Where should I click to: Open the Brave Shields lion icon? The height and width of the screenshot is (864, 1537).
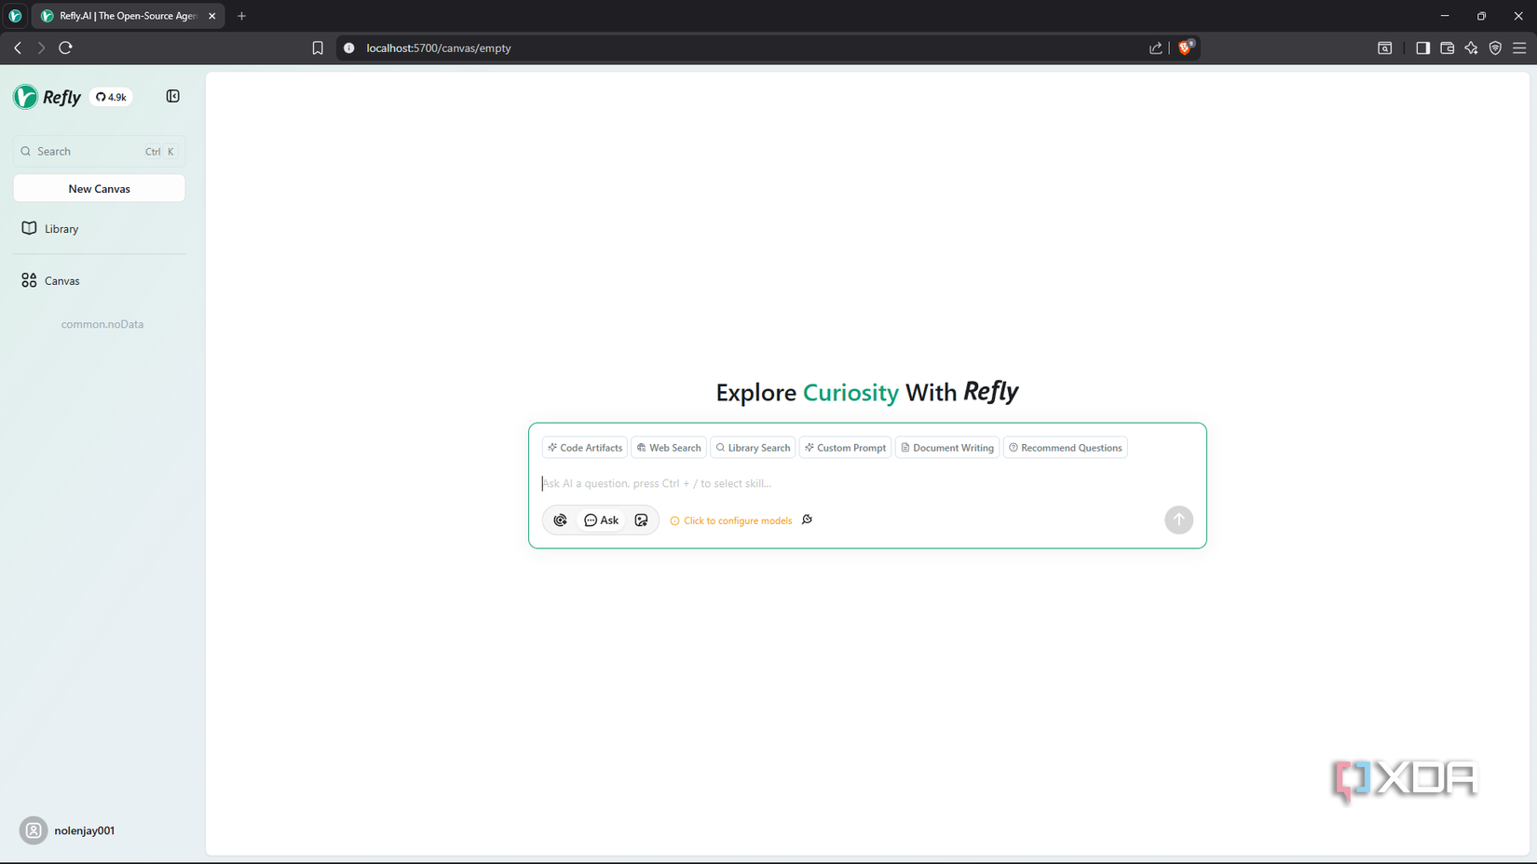[1185, 47]
